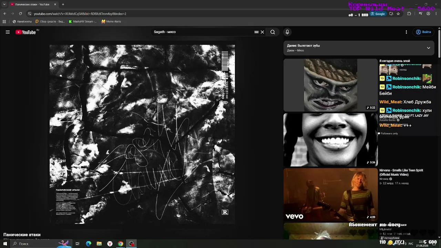This screenshot has height=248, width=441.
Task: Play the Nirvana Smells Like Teen Spirit thumbnail
Action: pyautogui.click(x=330, y=195)
